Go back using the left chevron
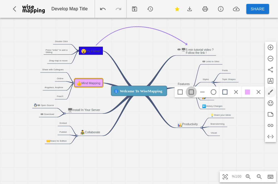Viewport: 278px width, 184px height. point(14,9)
